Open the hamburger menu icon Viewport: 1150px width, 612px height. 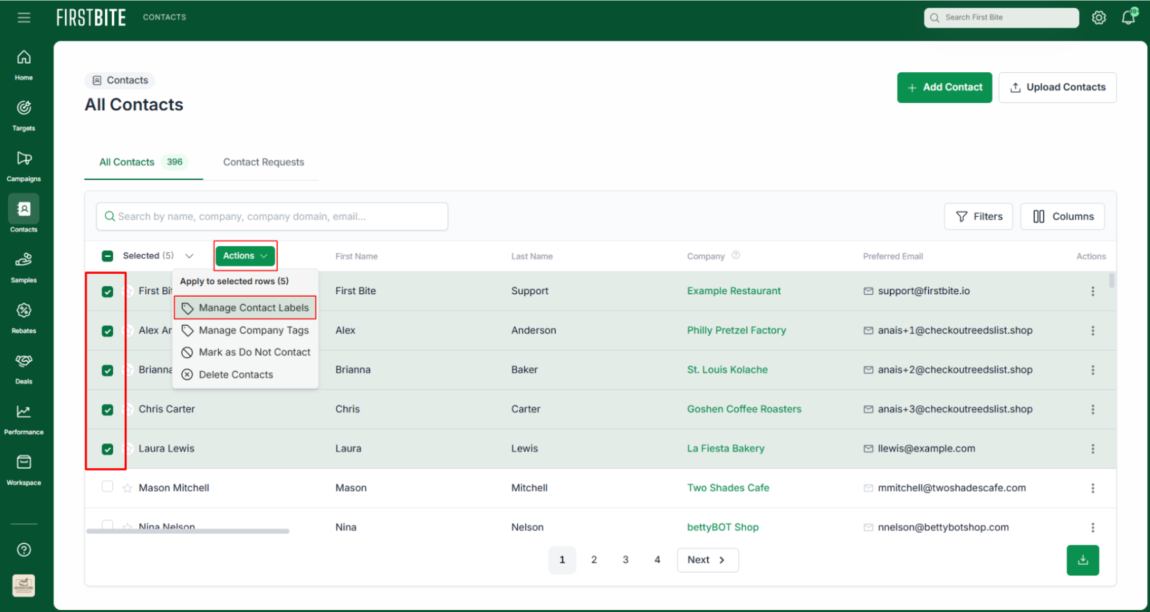coord(24,18)
